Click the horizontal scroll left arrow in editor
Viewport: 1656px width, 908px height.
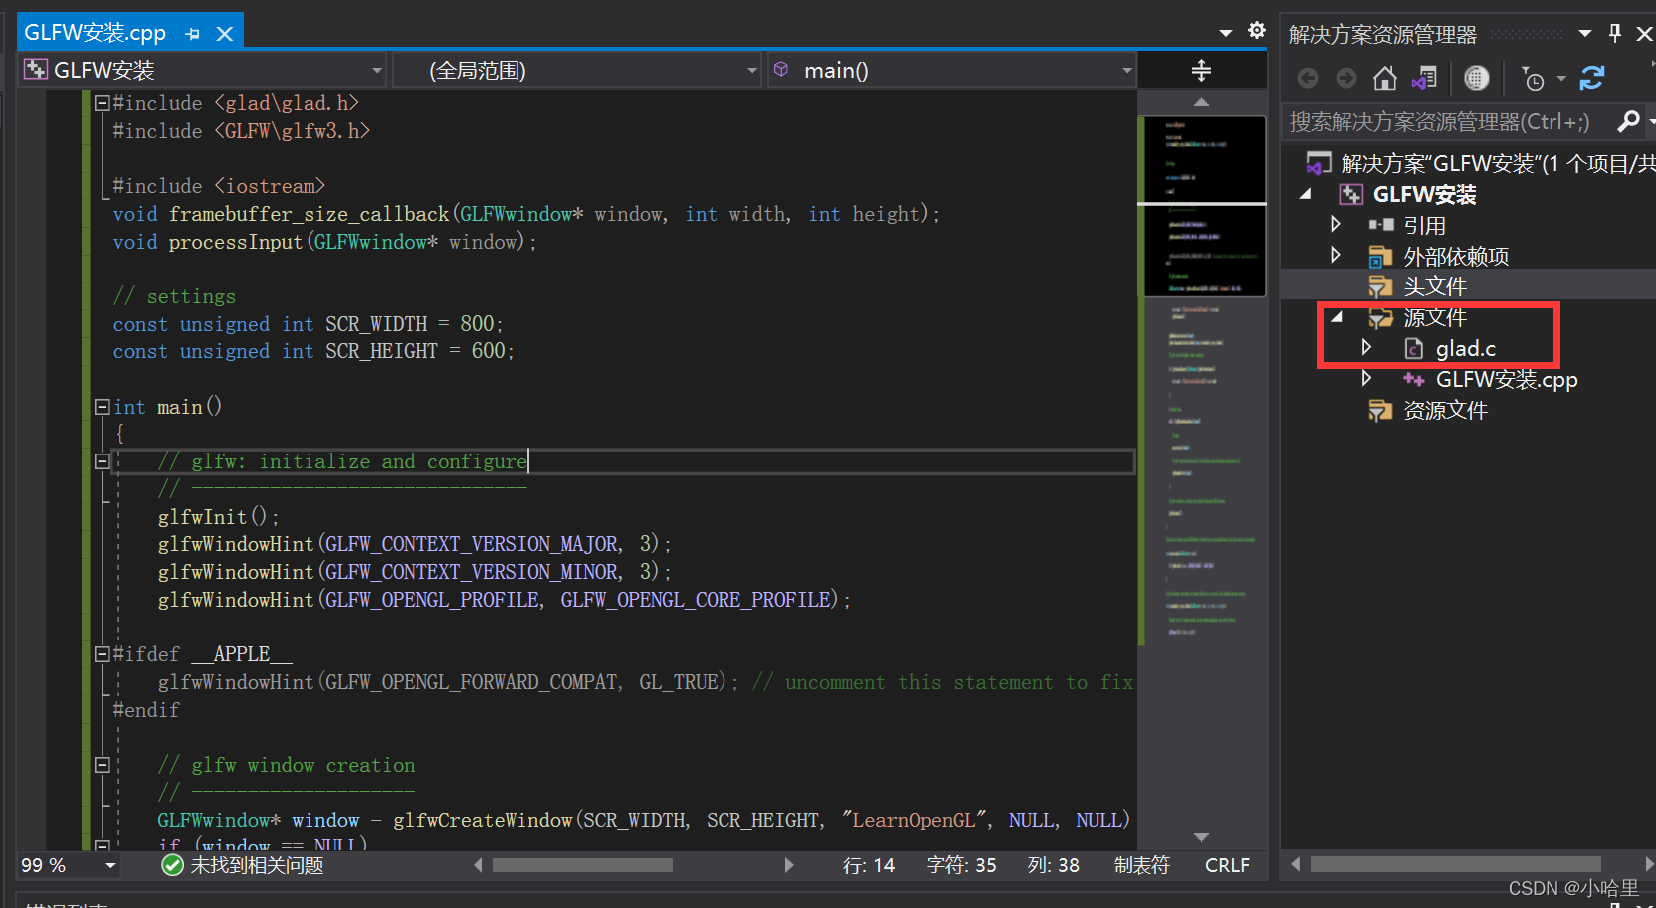click(479, 865)
